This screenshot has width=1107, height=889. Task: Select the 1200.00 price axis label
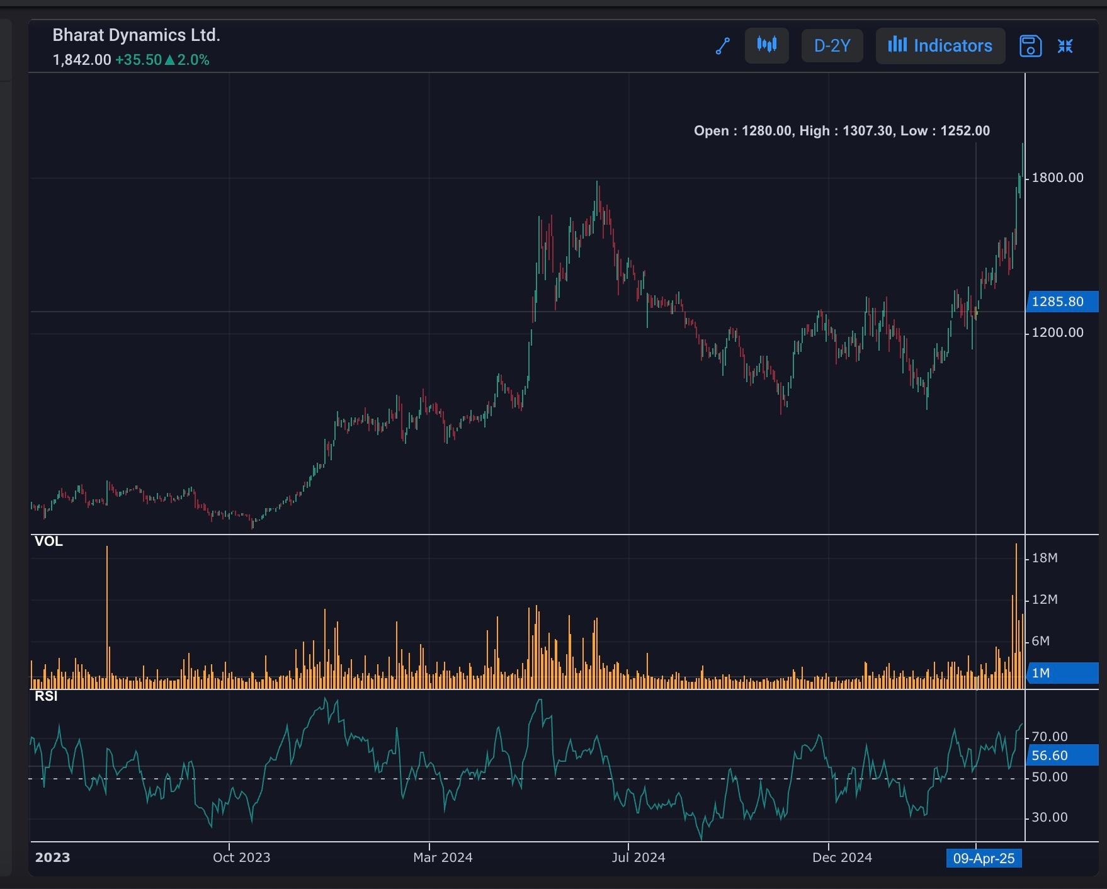pyautogui.click(x=1058, y=332)
